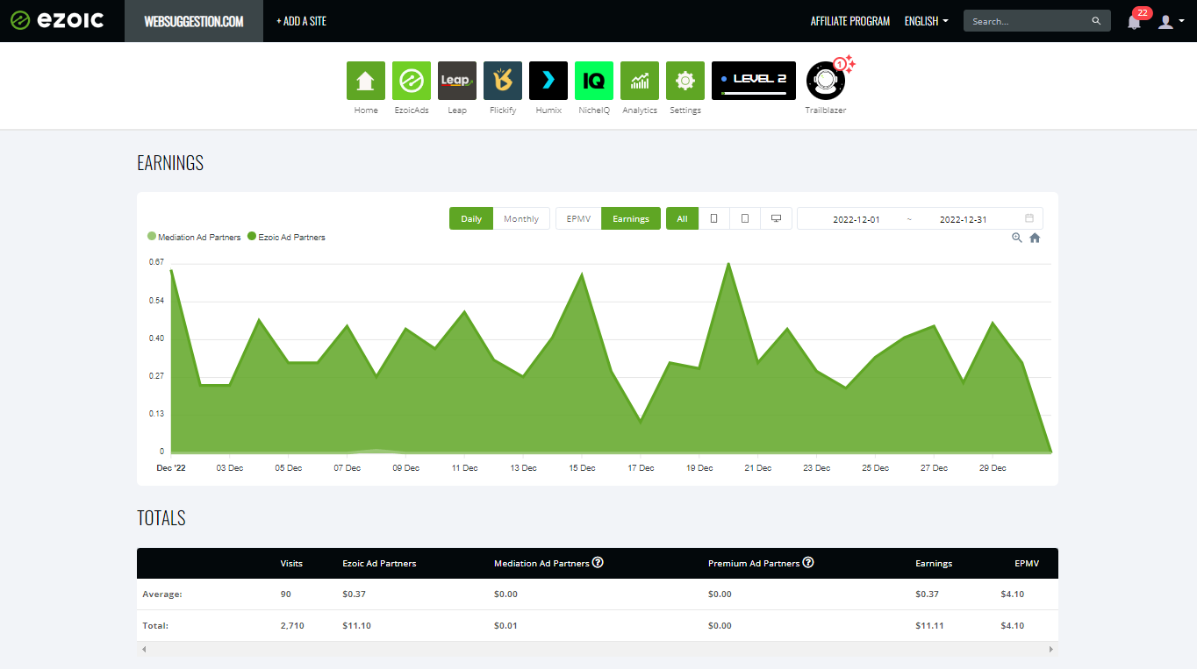Open the NicheIQ app icon
The image size is (1197, 669).
pos(594,81)
